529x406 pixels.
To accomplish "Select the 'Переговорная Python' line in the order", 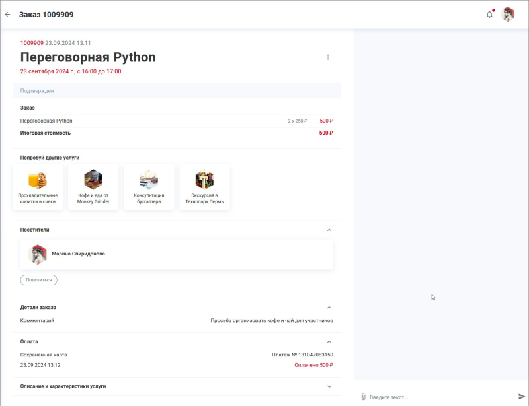I will (x=46, y=121).
